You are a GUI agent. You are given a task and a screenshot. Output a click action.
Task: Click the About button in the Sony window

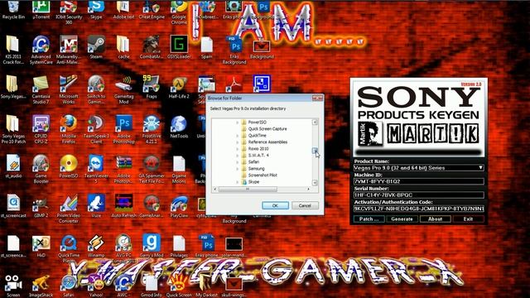tap(435, 219)
